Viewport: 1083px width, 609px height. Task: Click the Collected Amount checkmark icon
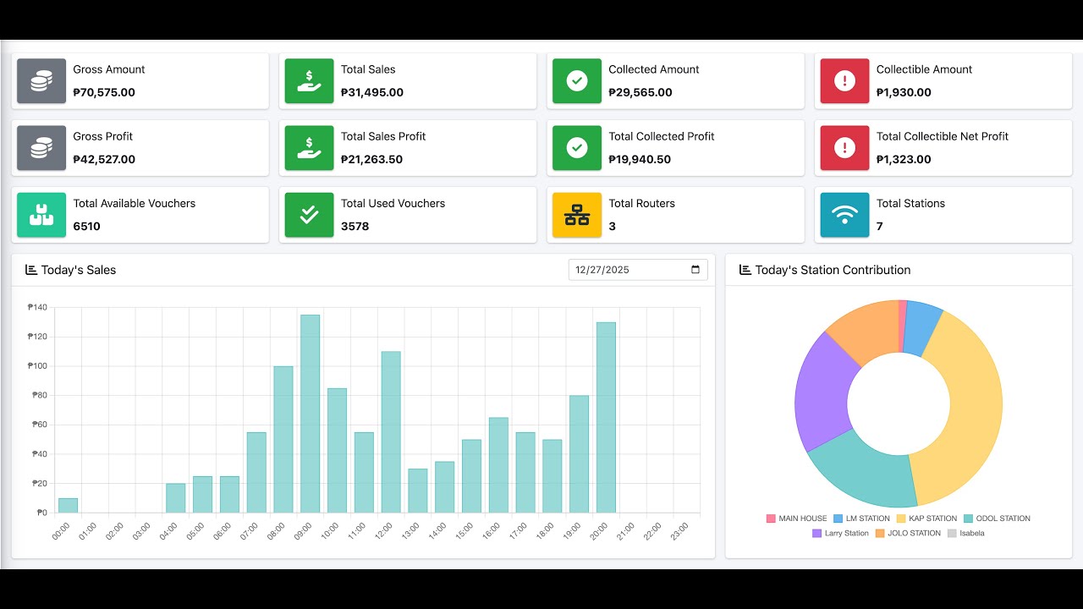(x=577, y=81)
